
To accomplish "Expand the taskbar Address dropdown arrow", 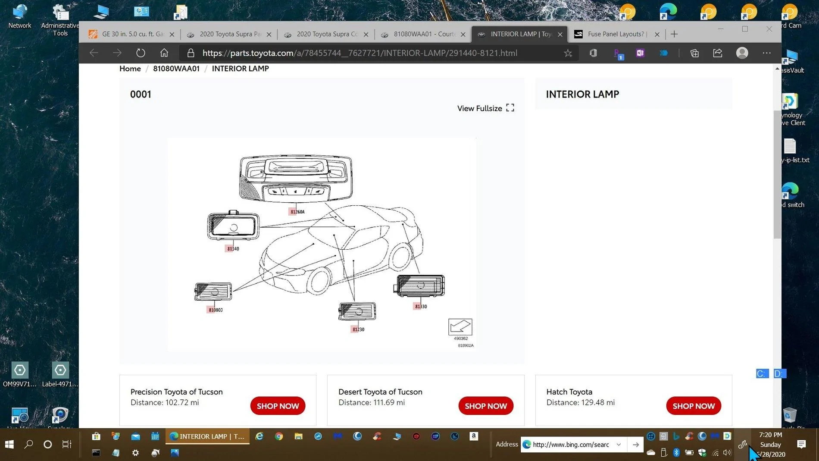I will coord(619,445).
